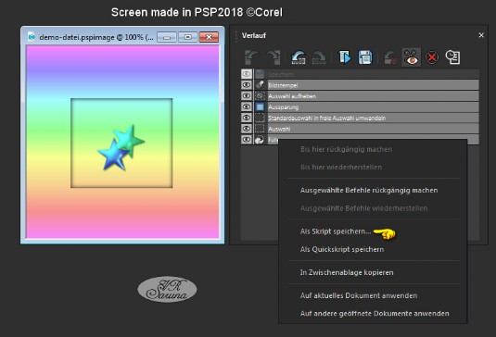Choose Als Quickskript speichern
Screen dimensions: 496x337
(x=342, y=249)
